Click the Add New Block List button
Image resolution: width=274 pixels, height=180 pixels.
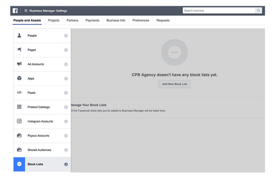tap(175, 84)
